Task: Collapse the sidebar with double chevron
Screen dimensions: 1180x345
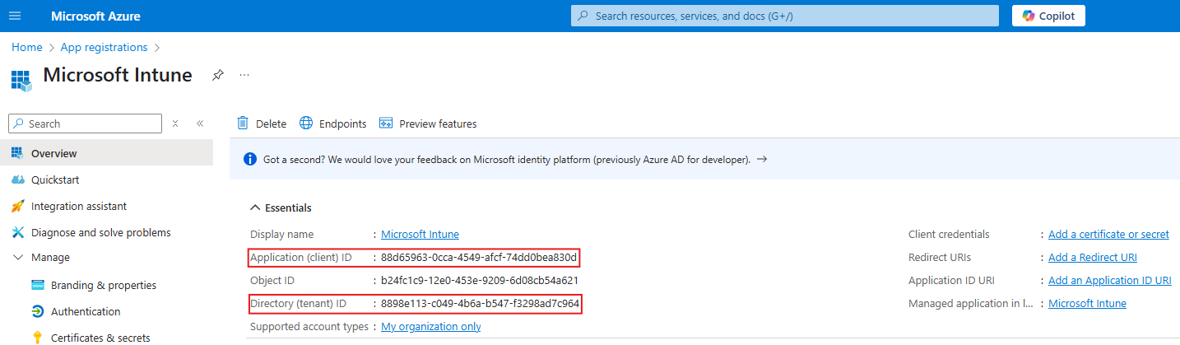Action: [x=200, y=124]
